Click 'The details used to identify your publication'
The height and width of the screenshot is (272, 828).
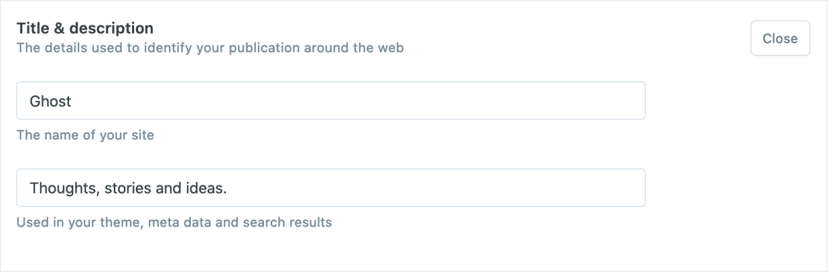click(169, 49)
